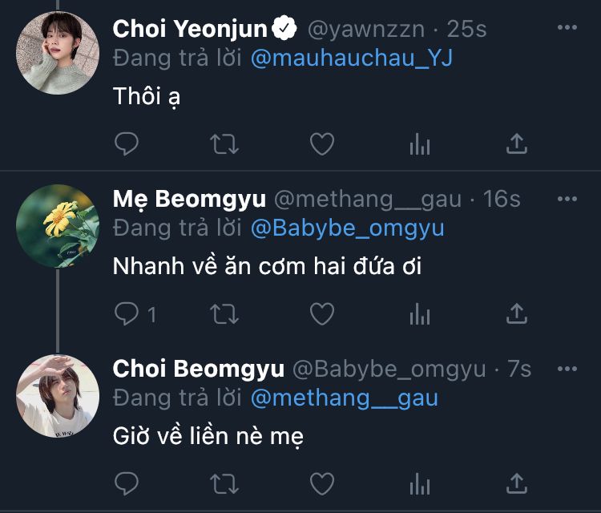Share Choi Yeonjun's tweet
Image resolution: width=601 pixels, height=513 pixels.
coord(518,144)
